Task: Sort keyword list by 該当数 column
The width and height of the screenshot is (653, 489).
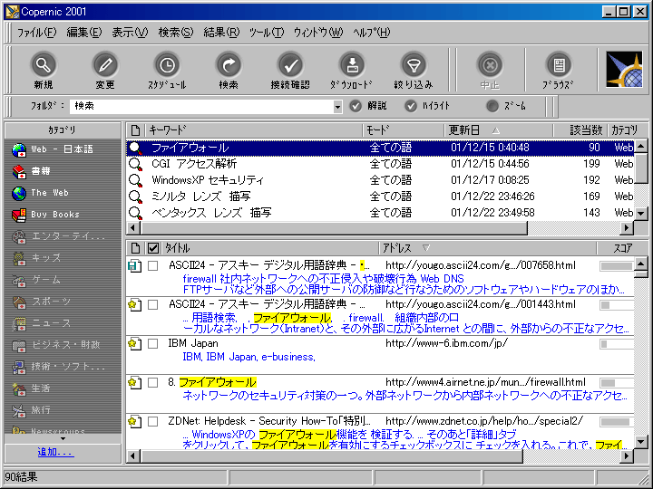Action: (x=580, y=130)
